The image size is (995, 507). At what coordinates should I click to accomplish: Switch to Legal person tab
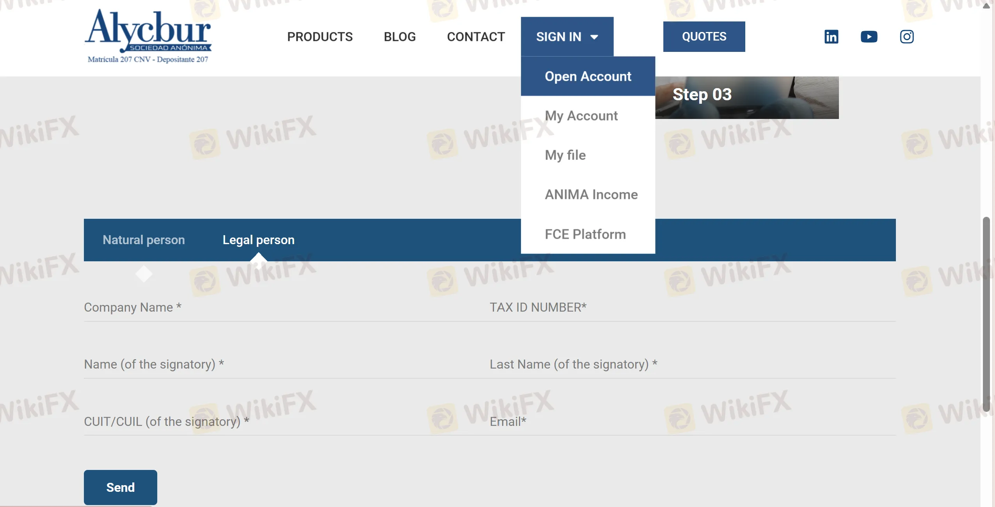point(258,240)
